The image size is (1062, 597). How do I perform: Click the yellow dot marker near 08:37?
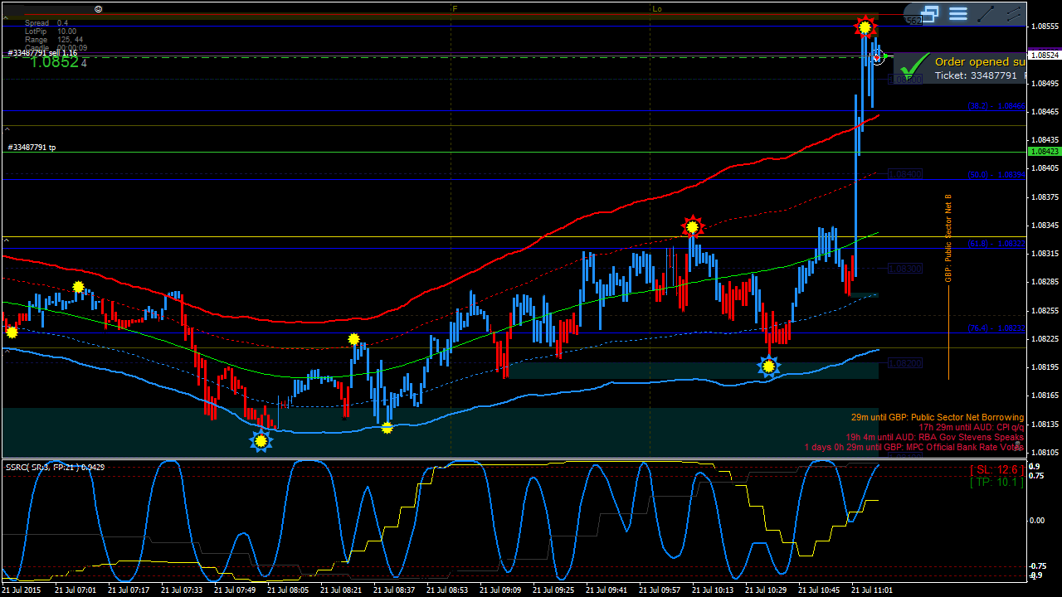387,428
